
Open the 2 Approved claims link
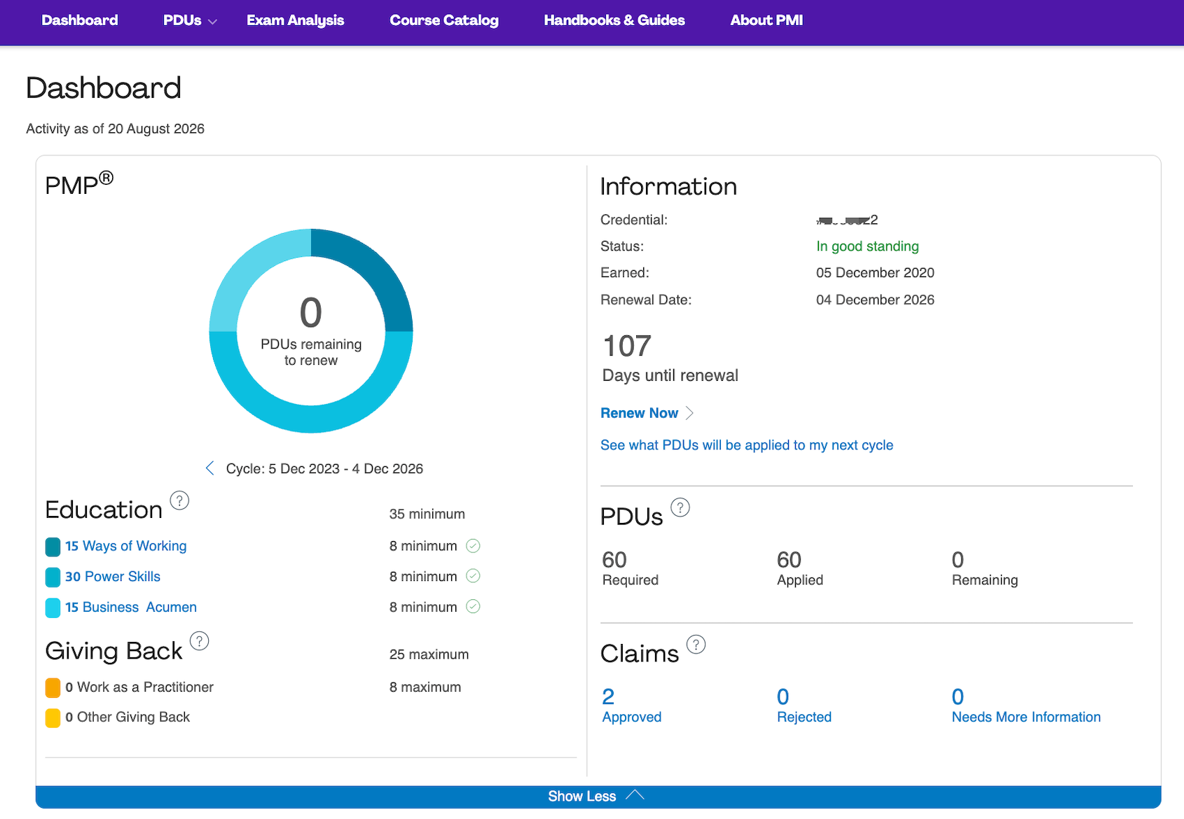tap(631, 706)
